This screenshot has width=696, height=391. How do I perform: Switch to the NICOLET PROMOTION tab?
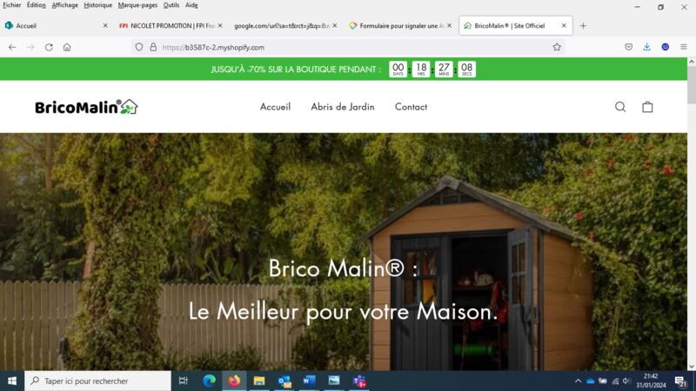[x=171, y=26]
